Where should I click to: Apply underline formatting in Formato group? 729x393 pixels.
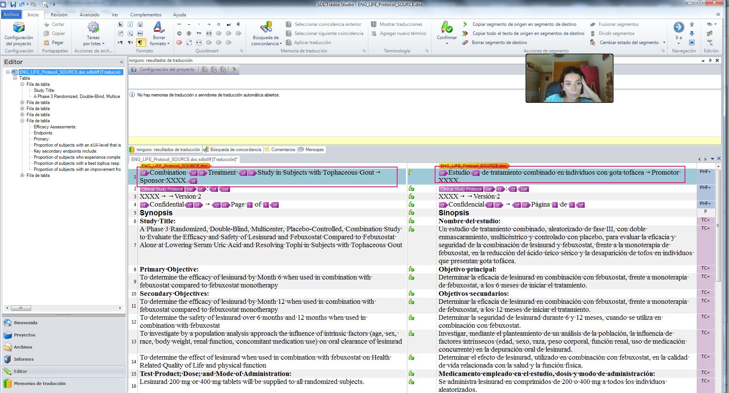[140, 24]
